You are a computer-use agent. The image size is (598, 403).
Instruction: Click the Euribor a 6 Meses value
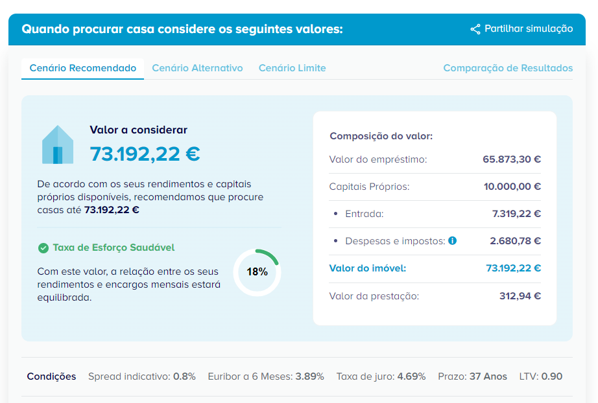pyautogui.click(x=309, y=376)
